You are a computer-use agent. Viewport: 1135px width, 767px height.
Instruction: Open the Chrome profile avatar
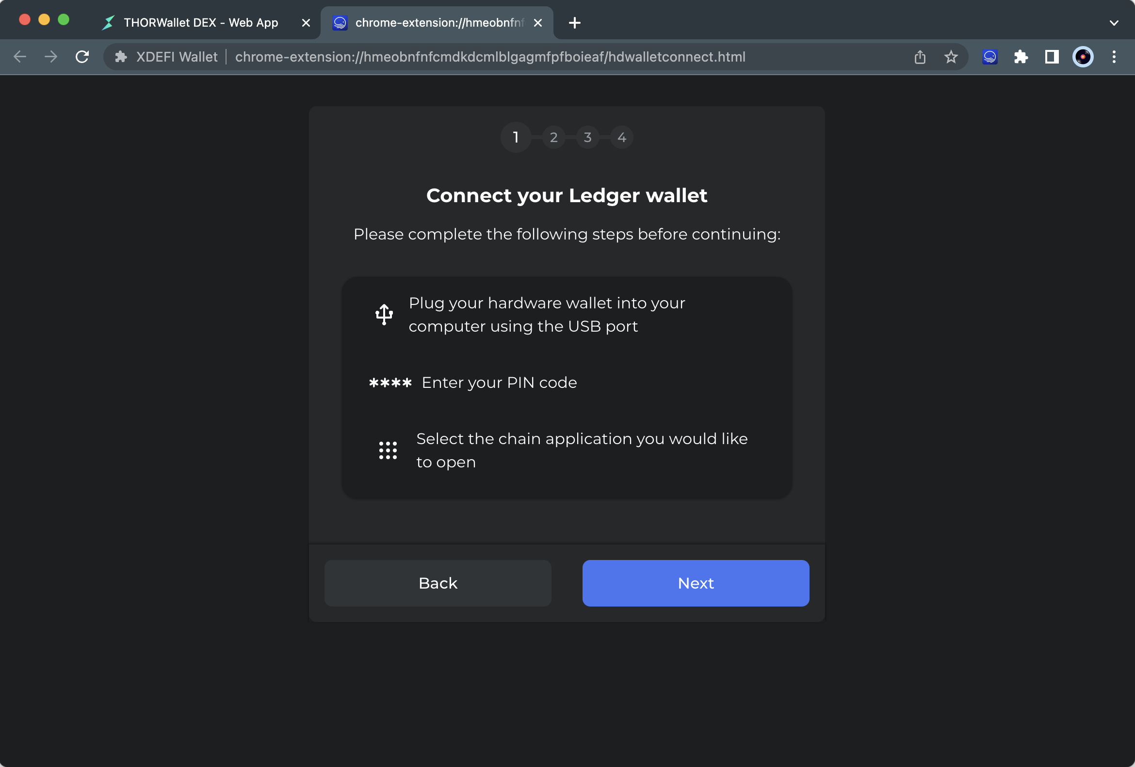tap(1082, 57)
